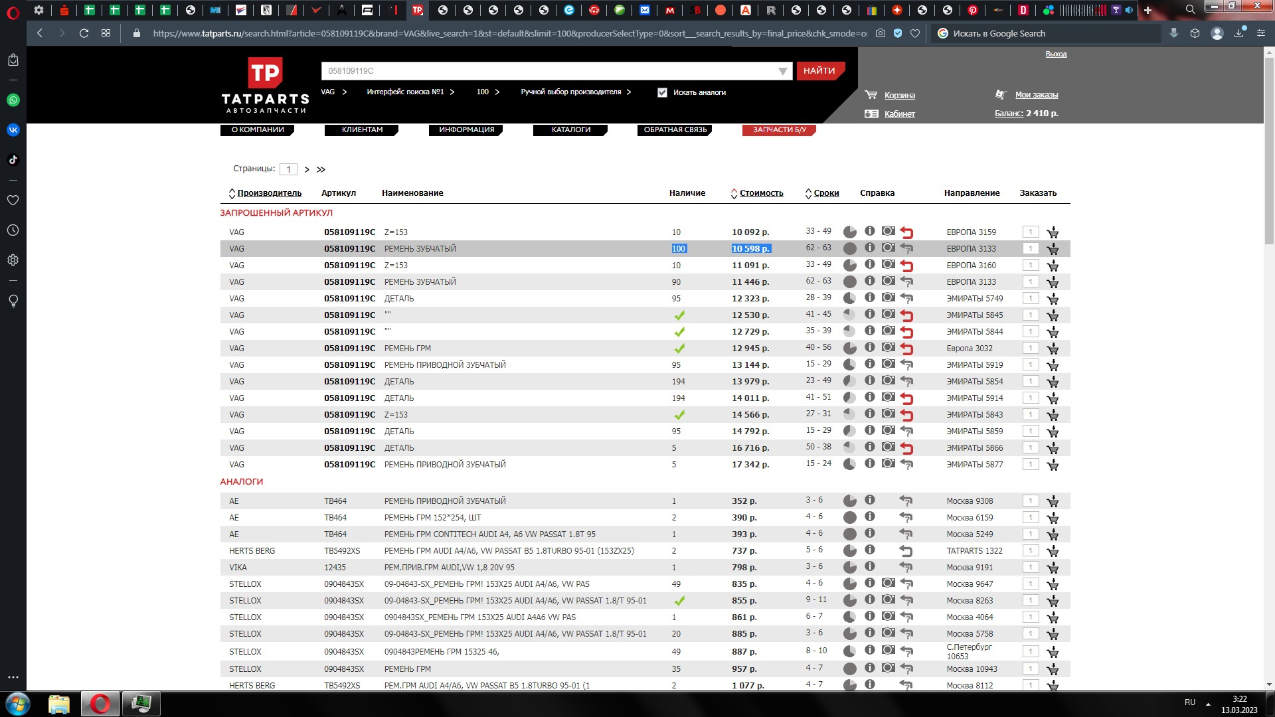
Task: Open info icon for HERTS BERG 737 р. row
Action: 869,550
